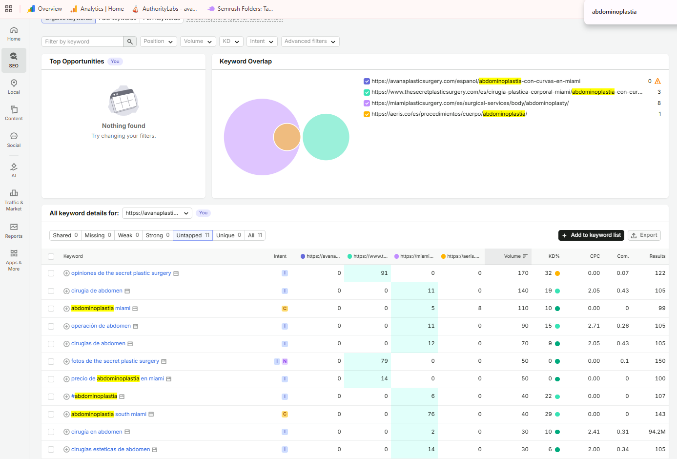Click the orange circle in overlap chart
Screen dimensions: 677x459
coord(287,137)
